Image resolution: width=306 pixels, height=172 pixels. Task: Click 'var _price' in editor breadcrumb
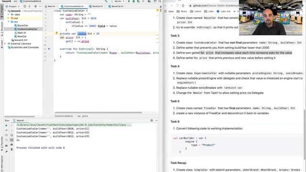coord(82,116)
